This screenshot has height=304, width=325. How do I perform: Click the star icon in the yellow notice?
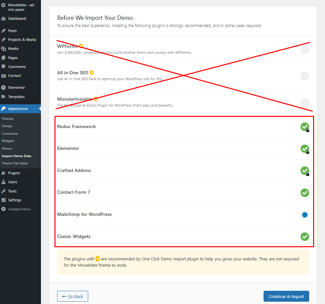[x=98, y=259]
